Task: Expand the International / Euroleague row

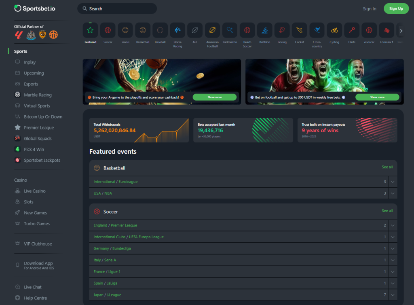Action: click(392, 182)
